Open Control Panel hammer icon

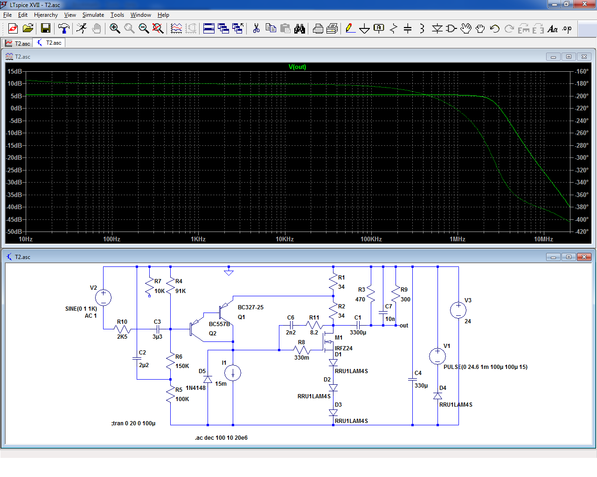coord(64,29)
